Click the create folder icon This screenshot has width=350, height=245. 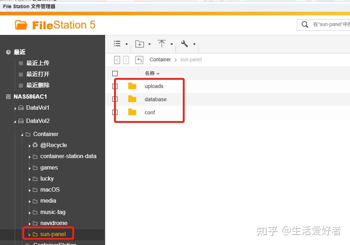click(140, 43)
